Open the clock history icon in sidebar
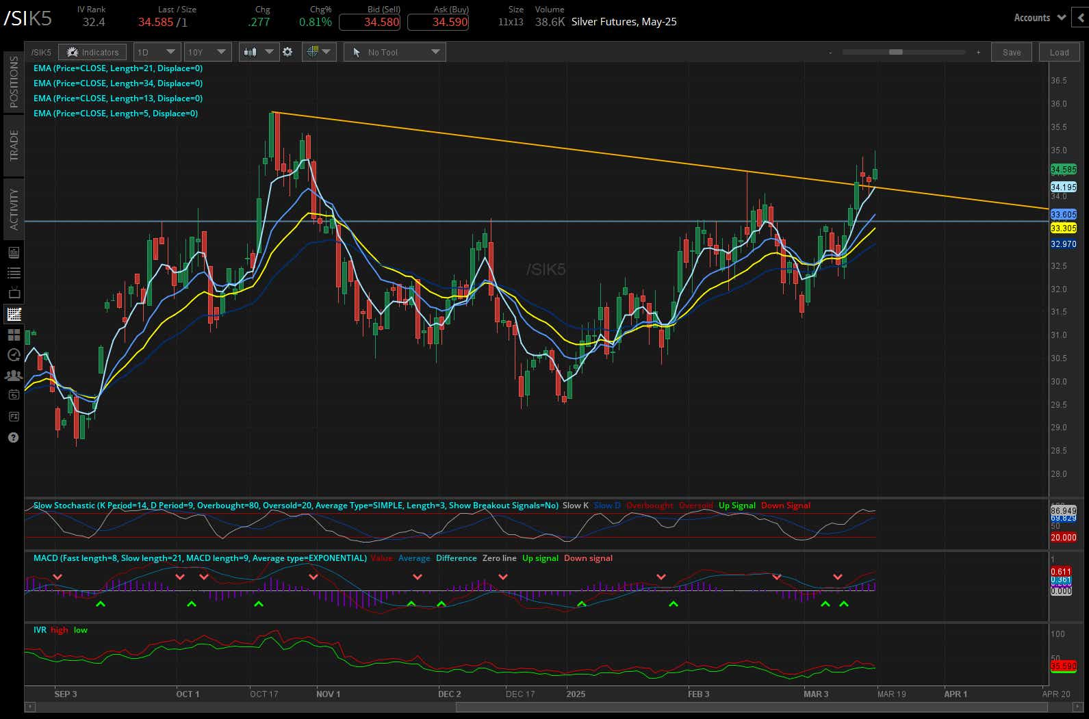This screenshot has height=719, width=1089. pyautogui.click(x=14, y=354)
